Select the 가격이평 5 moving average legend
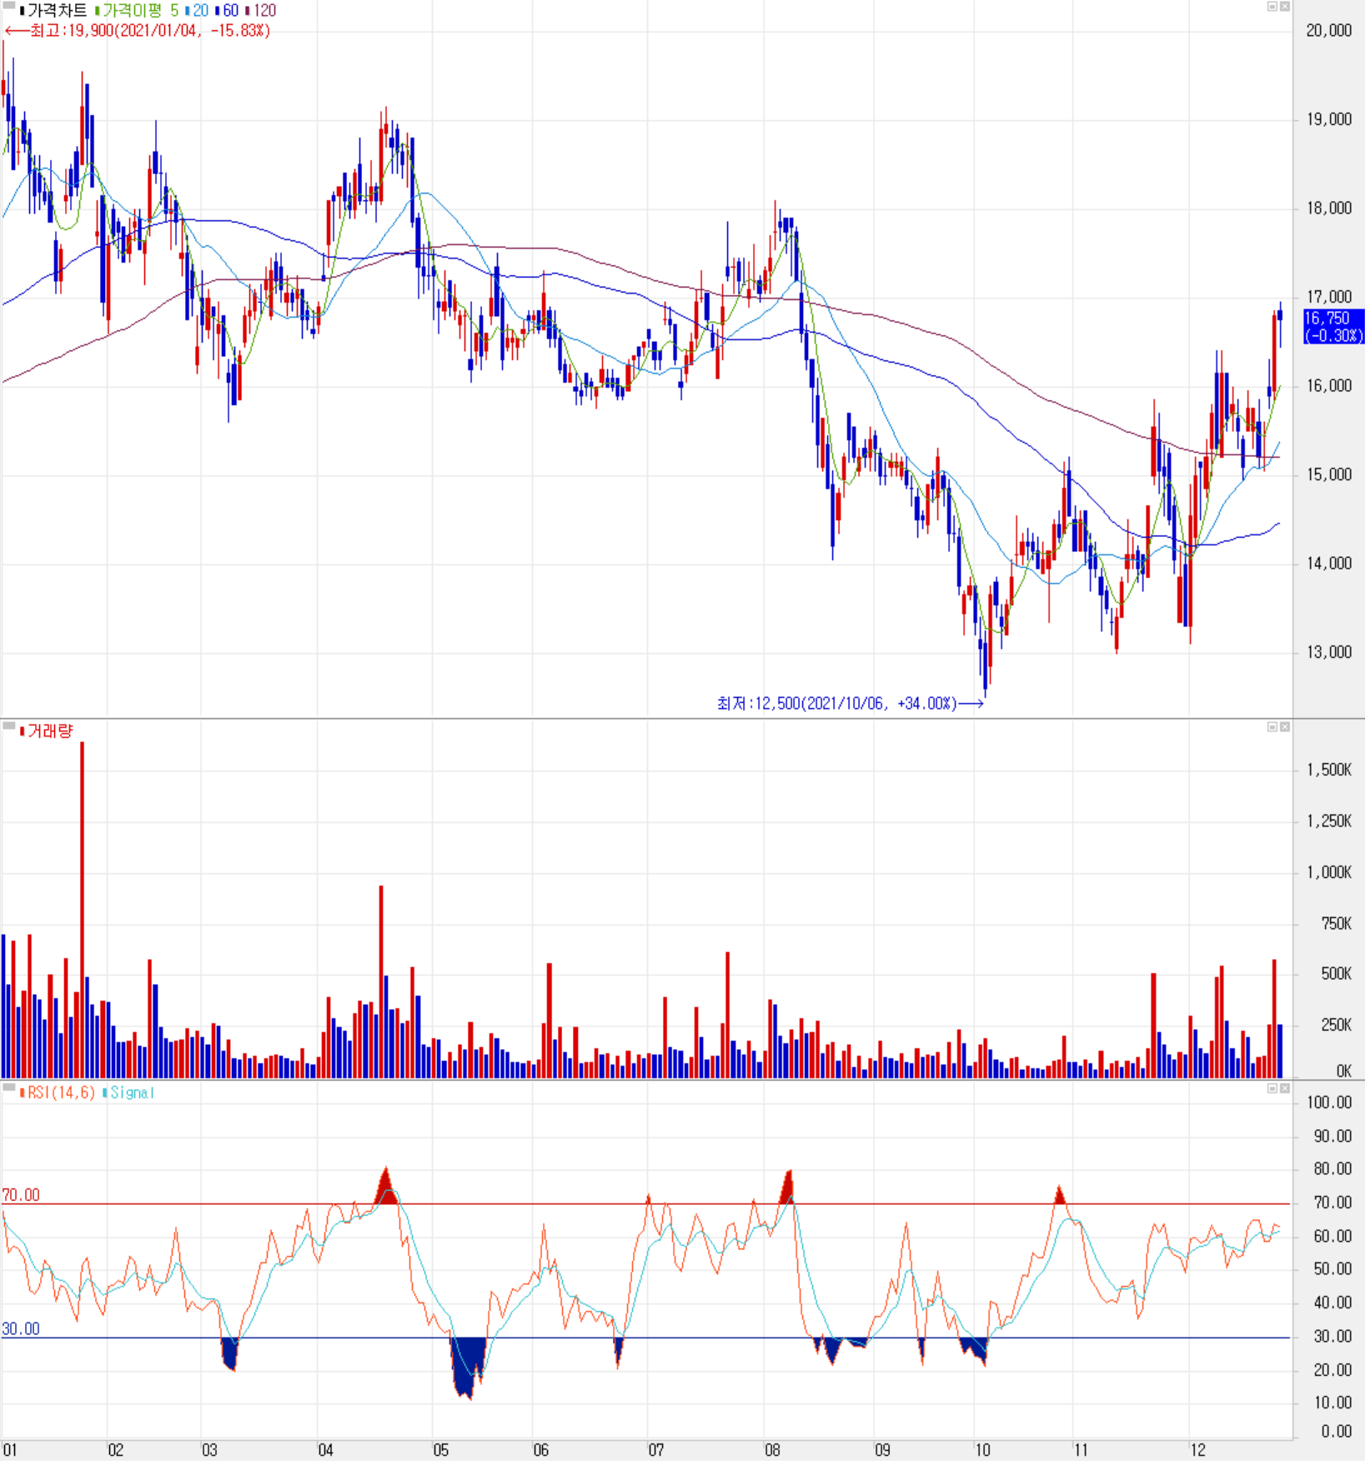 click(137, 11)
